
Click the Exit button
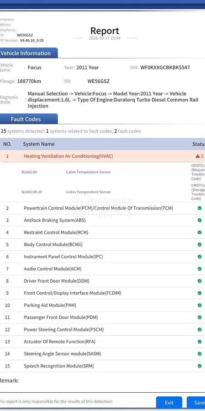pos(169,402)
